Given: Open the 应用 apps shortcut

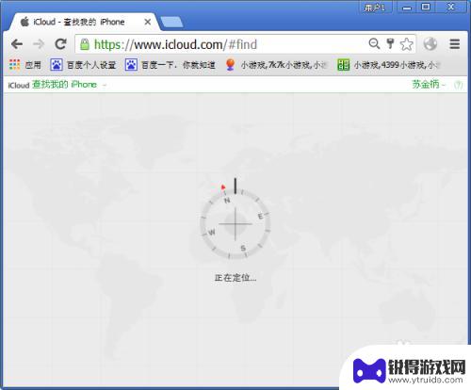Looking at the screenshot, I should pos(25,65).
